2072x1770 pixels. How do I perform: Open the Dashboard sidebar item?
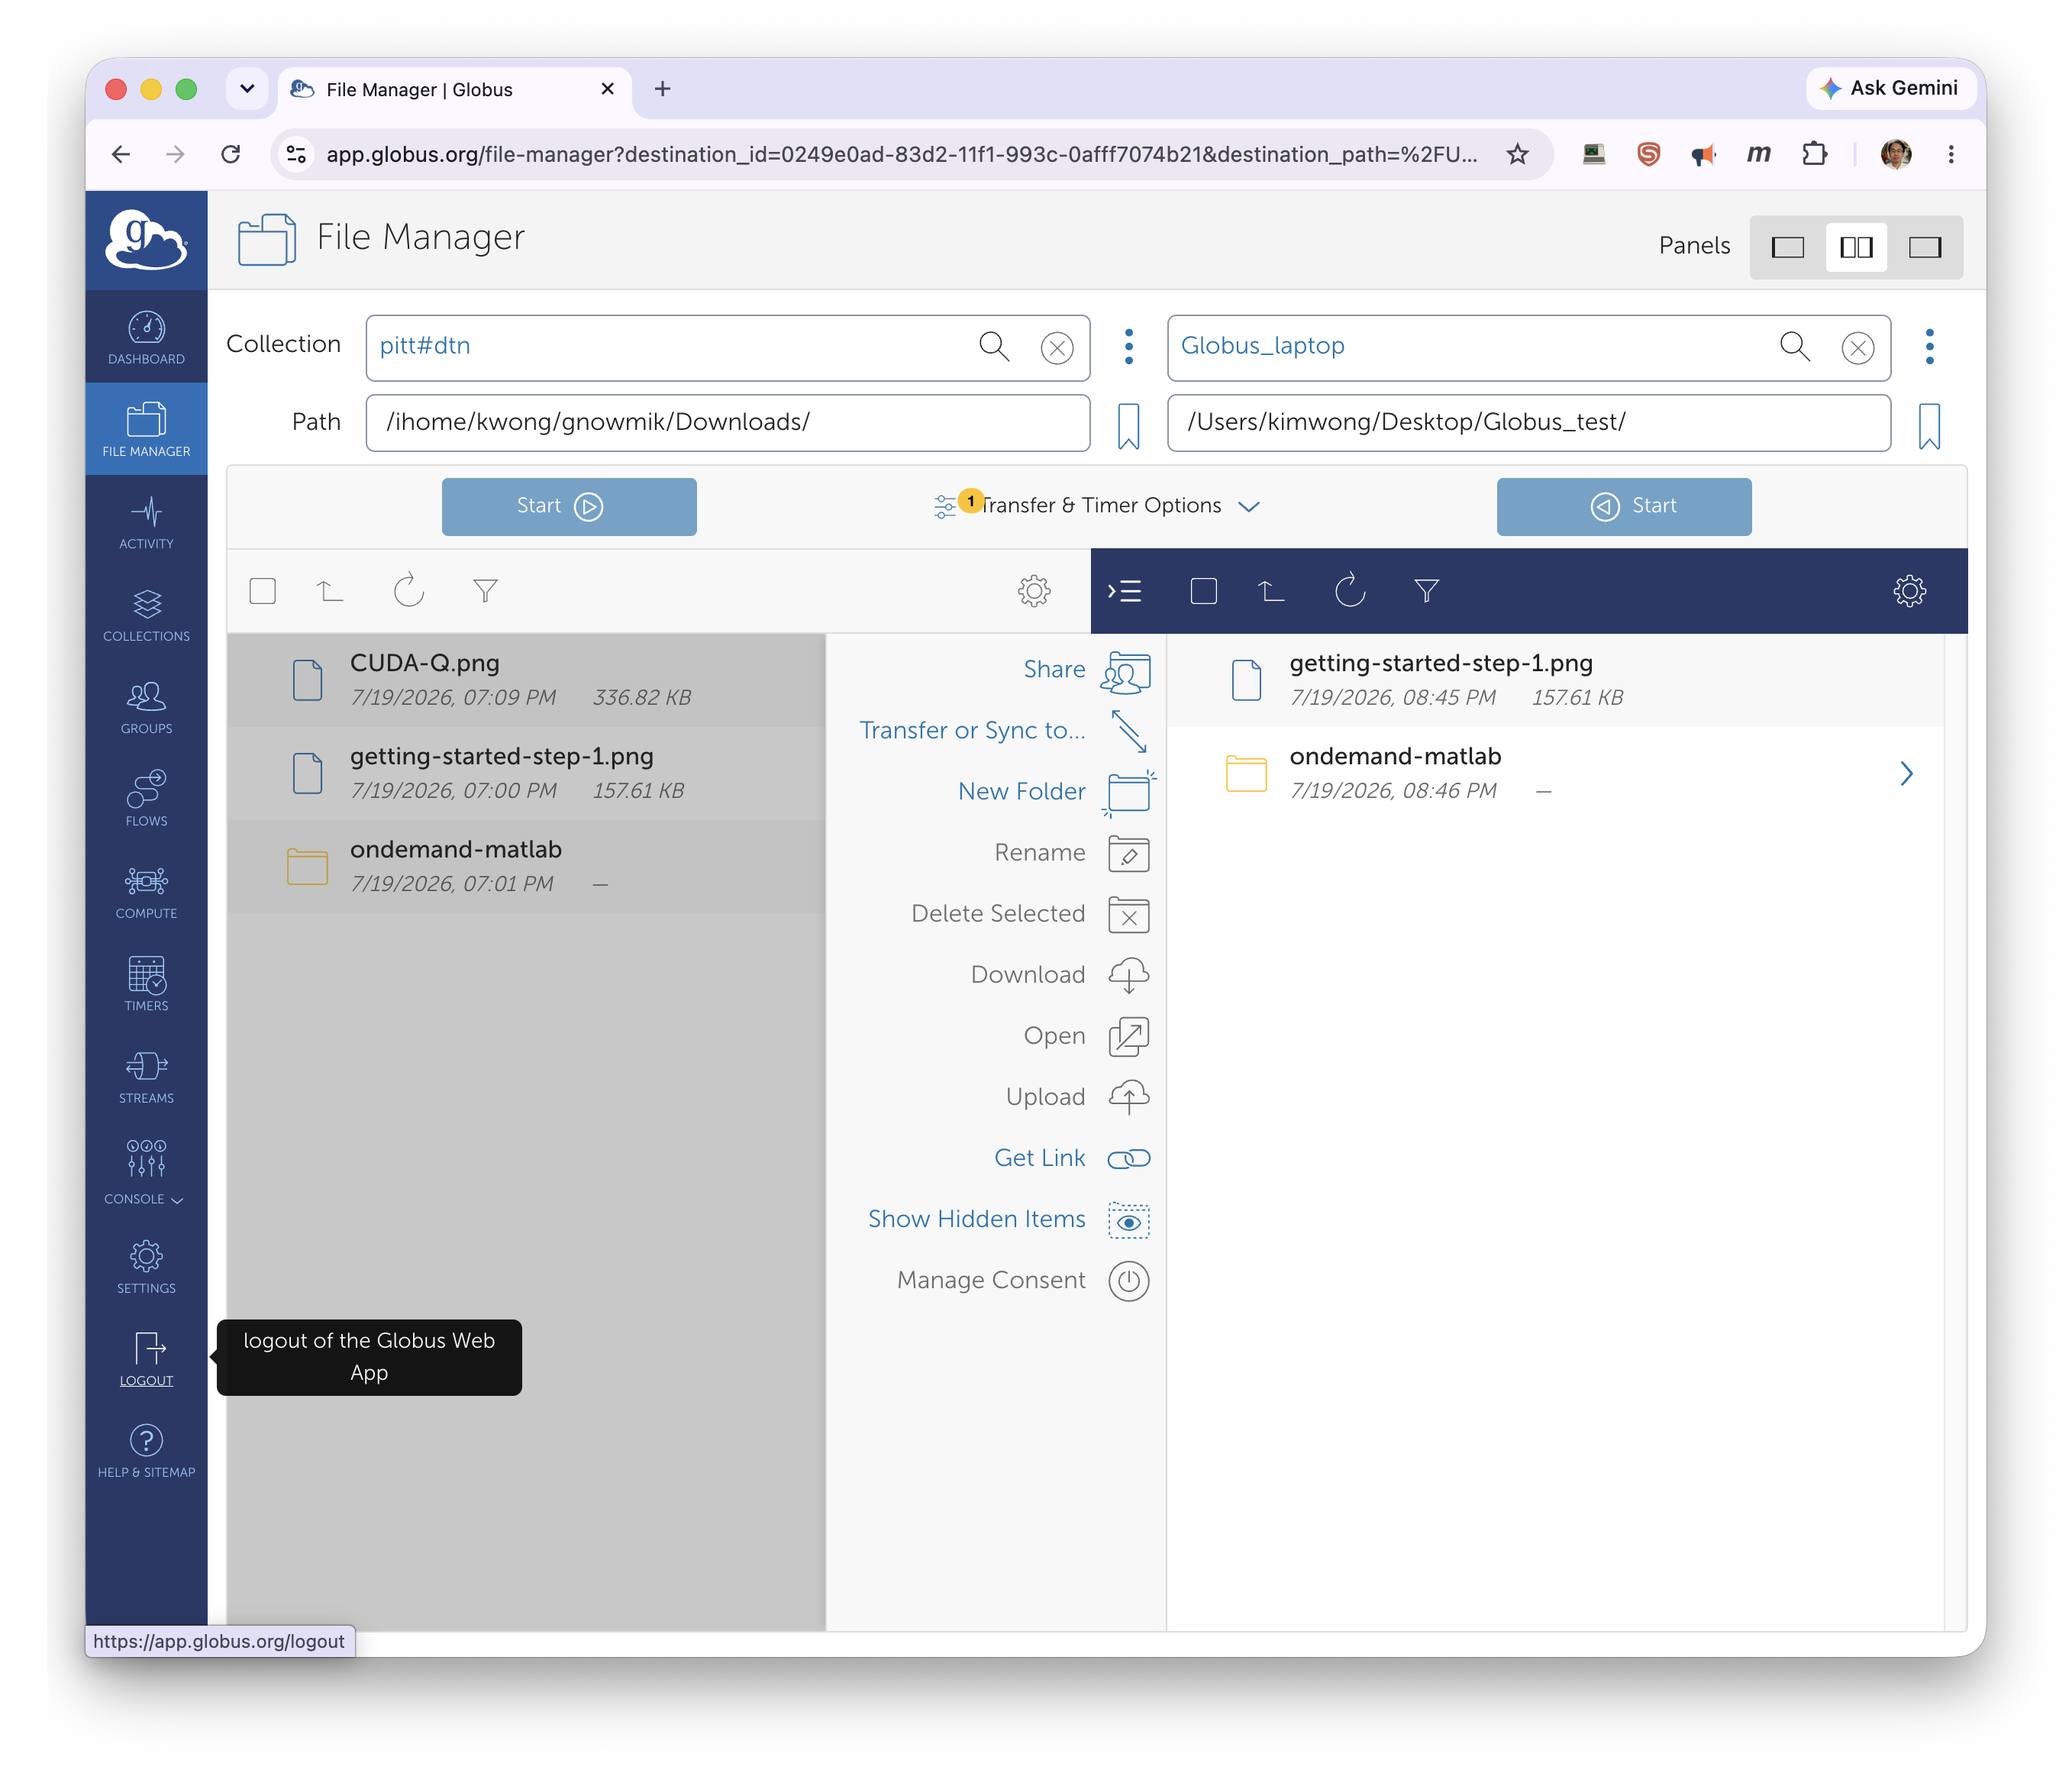click(x=146, y=337)
